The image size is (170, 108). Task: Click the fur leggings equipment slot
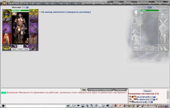click(34, 39)
